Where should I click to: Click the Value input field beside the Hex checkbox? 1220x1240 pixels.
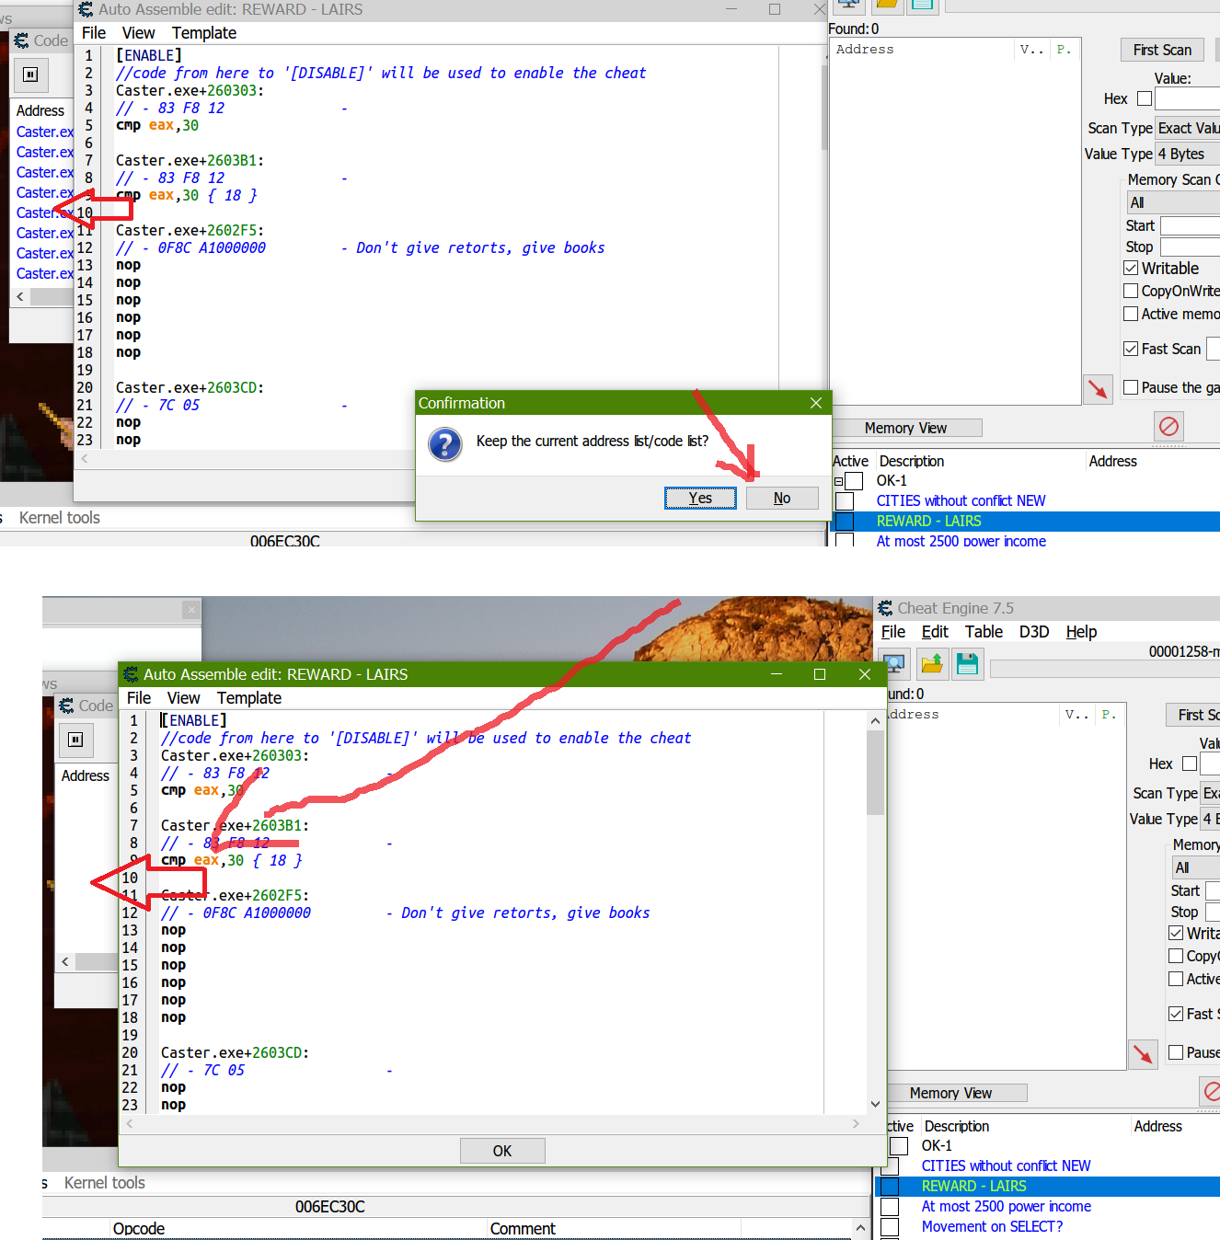[1188, 98]
